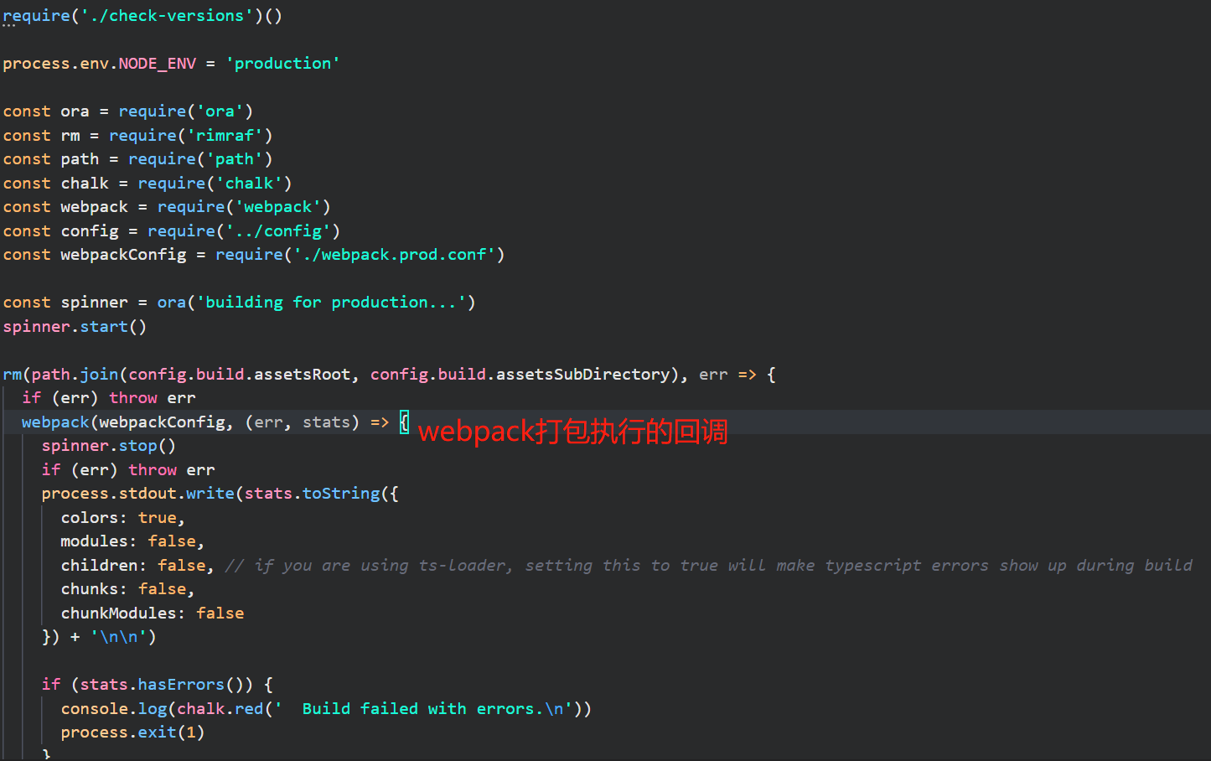Click the const spinner declaration name
The image size is (1211, 761).
click(94, 303)
